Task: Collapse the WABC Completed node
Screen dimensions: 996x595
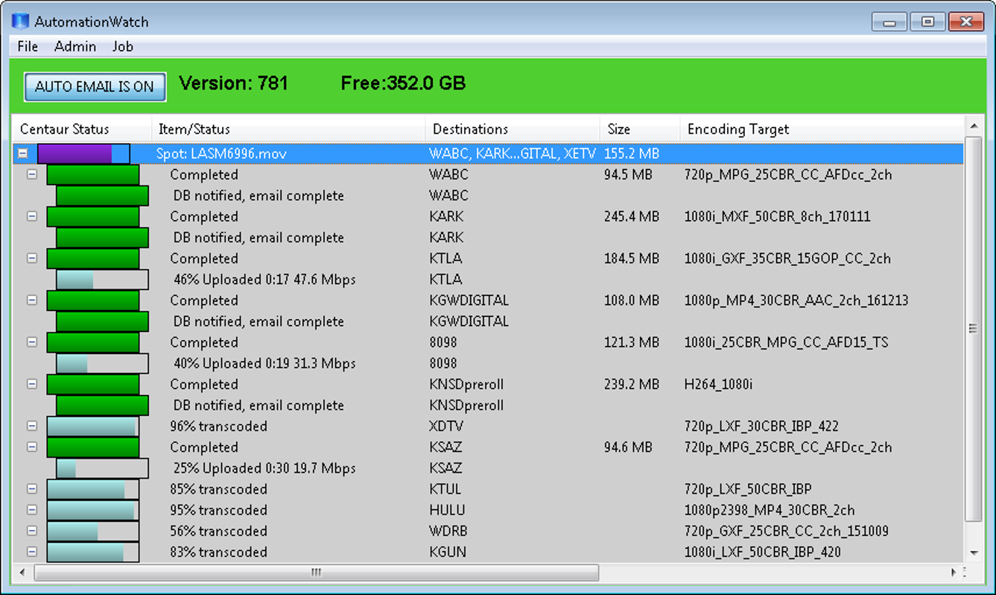Action: coord(32,174)
